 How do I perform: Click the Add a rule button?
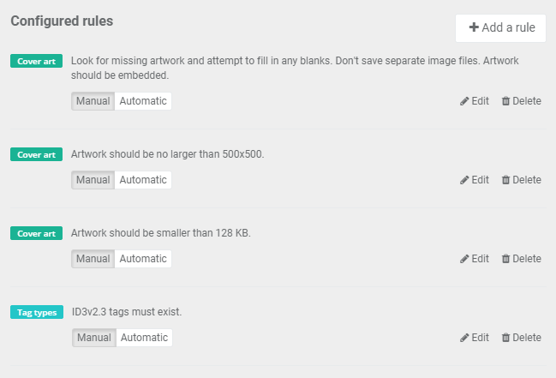coord(500,28)
